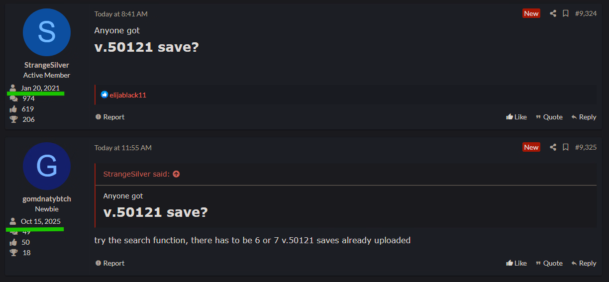Screen dimensions: 609x282
Task: Open post number #9,324 permalink
Action: click(586, 13)
